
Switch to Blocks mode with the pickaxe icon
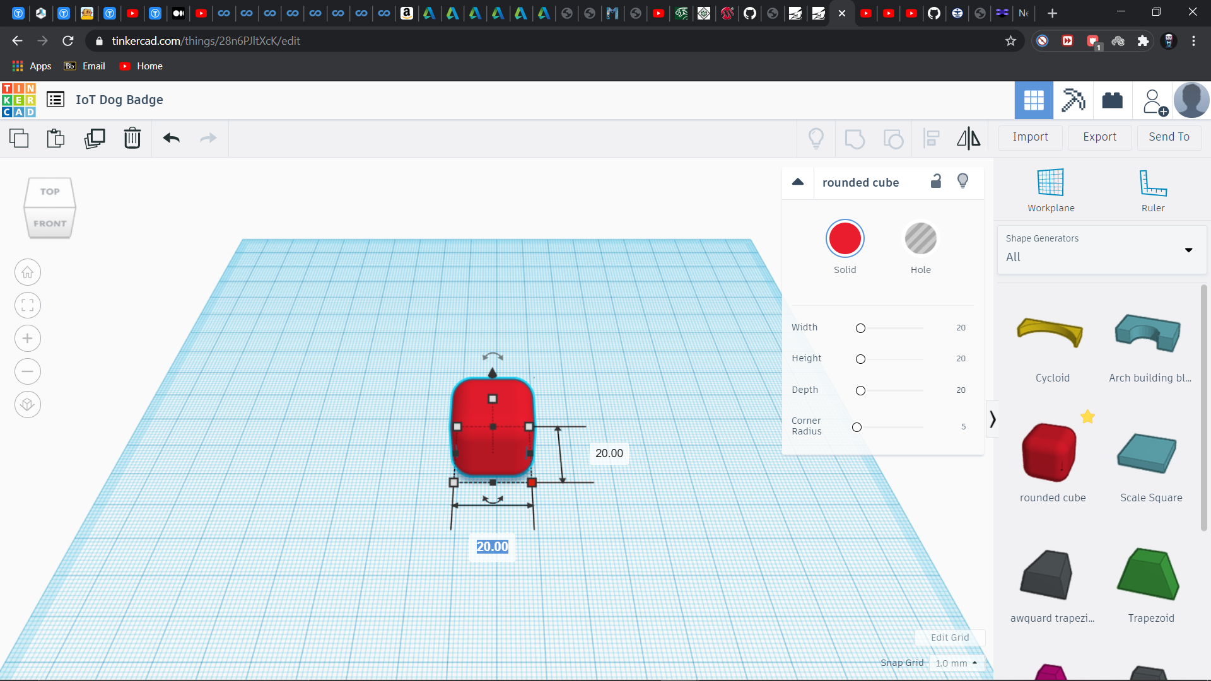(1073, 100)
